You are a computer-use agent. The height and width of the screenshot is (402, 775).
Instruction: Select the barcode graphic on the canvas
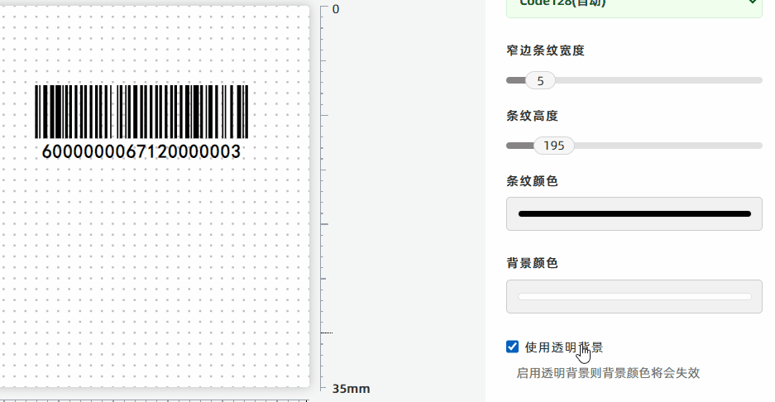click(x=141, y=112)
